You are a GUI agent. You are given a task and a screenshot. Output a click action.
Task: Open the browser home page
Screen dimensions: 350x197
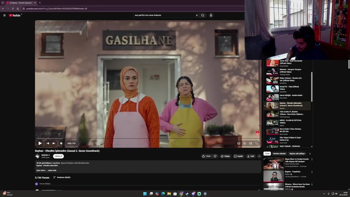(18, 8)
